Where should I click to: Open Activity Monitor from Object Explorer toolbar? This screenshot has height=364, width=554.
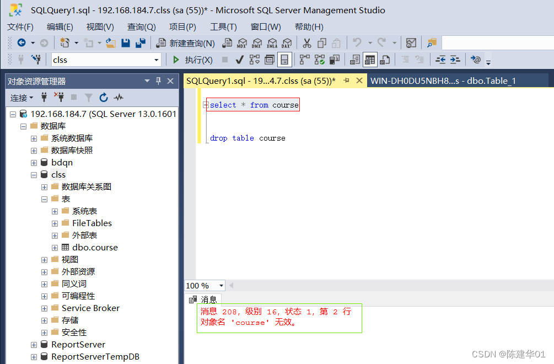pos(117,98)
